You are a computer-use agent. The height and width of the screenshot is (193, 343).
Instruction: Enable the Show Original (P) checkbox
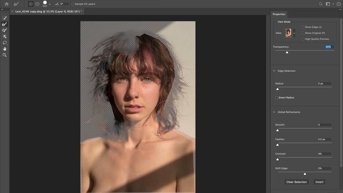[x=303, y=33]
